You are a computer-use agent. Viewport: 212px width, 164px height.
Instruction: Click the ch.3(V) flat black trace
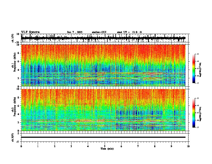pos(103,137)
